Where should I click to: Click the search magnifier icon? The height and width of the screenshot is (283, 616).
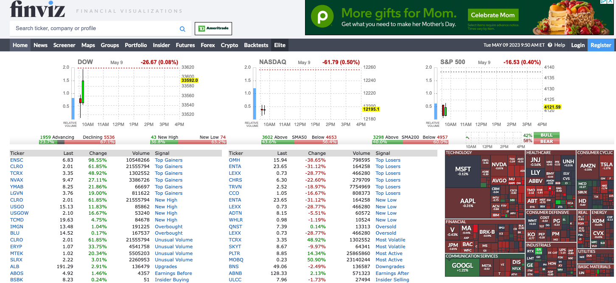click(x=182, y=29)
